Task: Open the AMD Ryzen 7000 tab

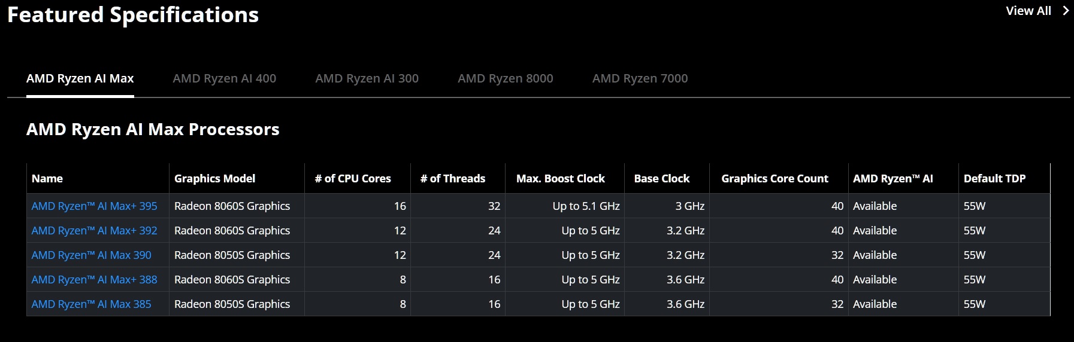Action: 640,78
